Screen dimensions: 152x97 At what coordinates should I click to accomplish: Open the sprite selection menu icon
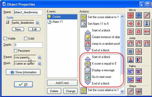tap(38, 23)
